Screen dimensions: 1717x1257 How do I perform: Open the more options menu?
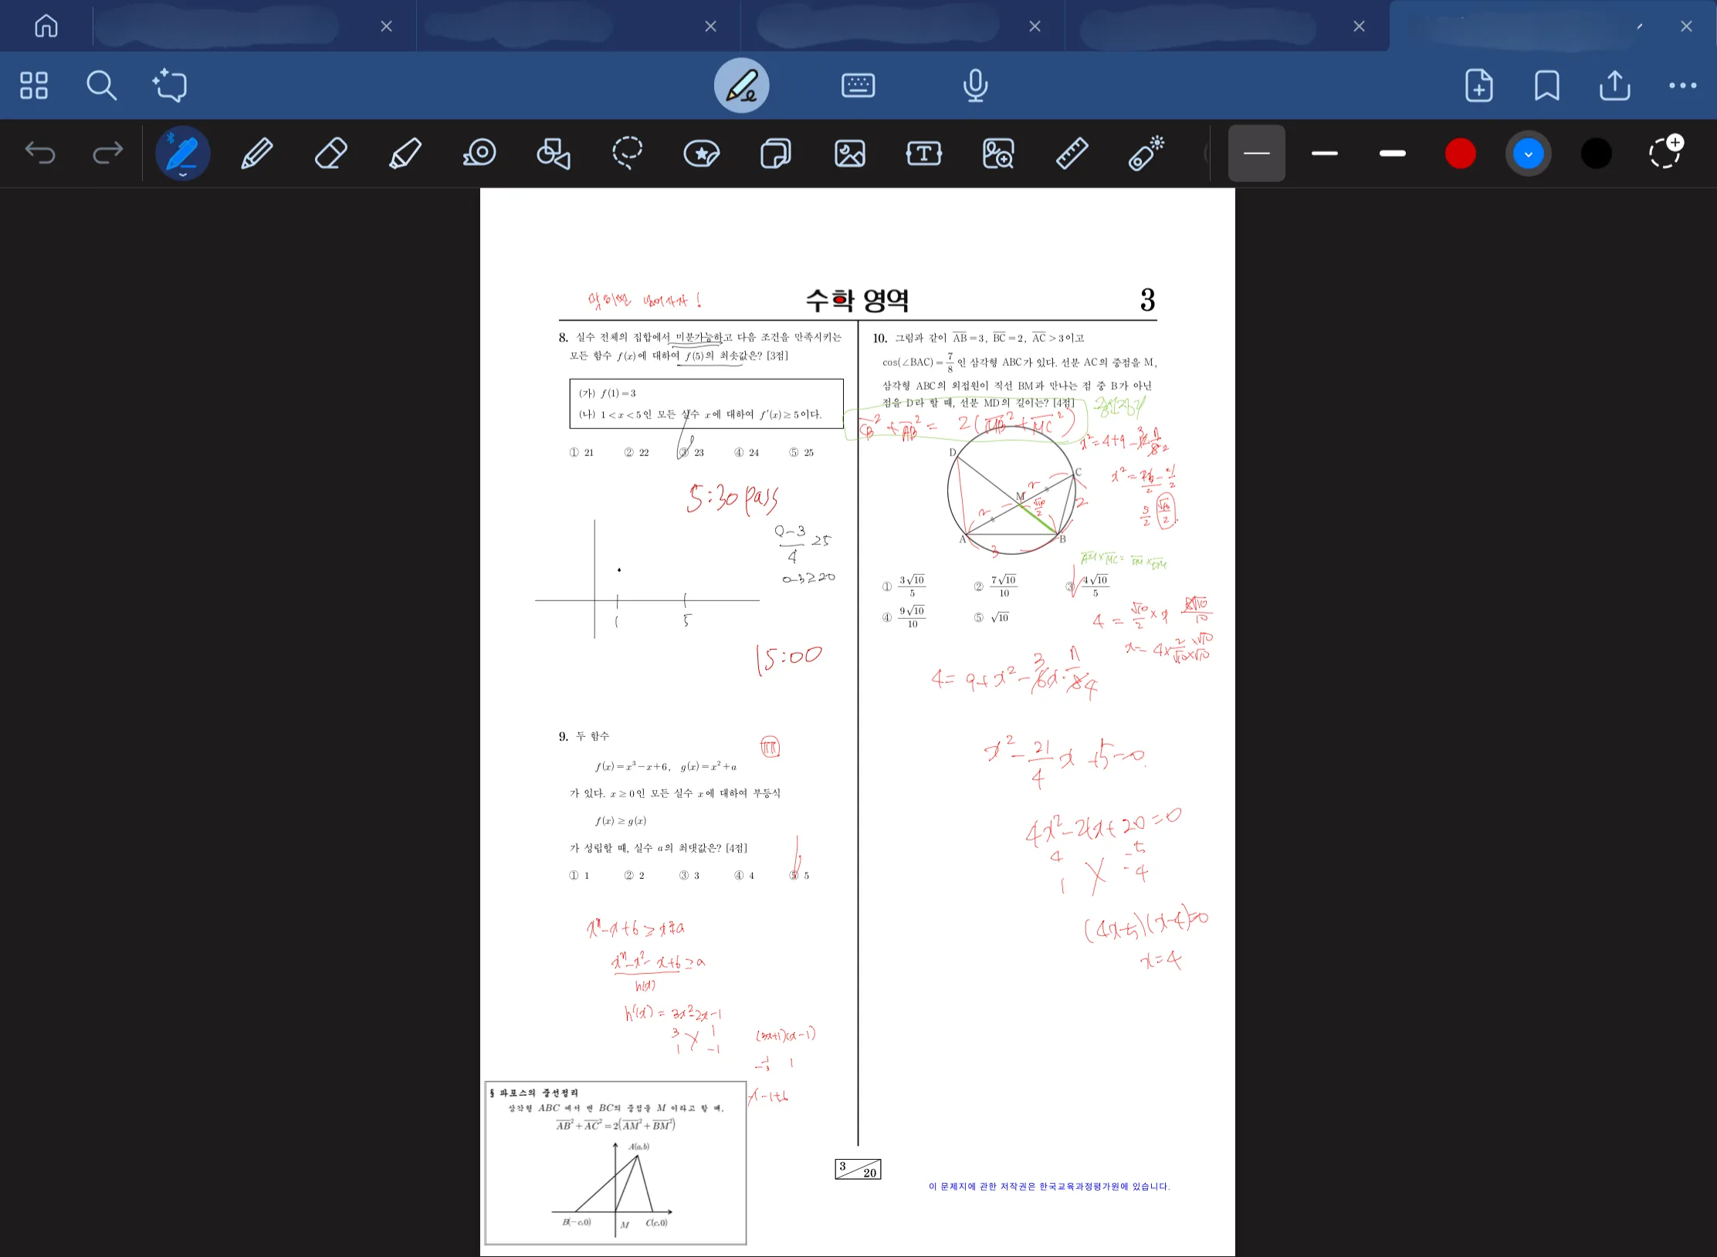pyautogui.click(x=1683, y=86)
